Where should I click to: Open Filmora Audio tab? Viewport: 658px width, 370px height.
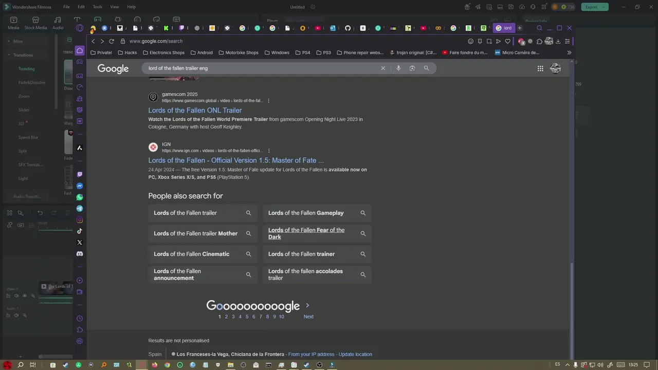pos(58,23)
